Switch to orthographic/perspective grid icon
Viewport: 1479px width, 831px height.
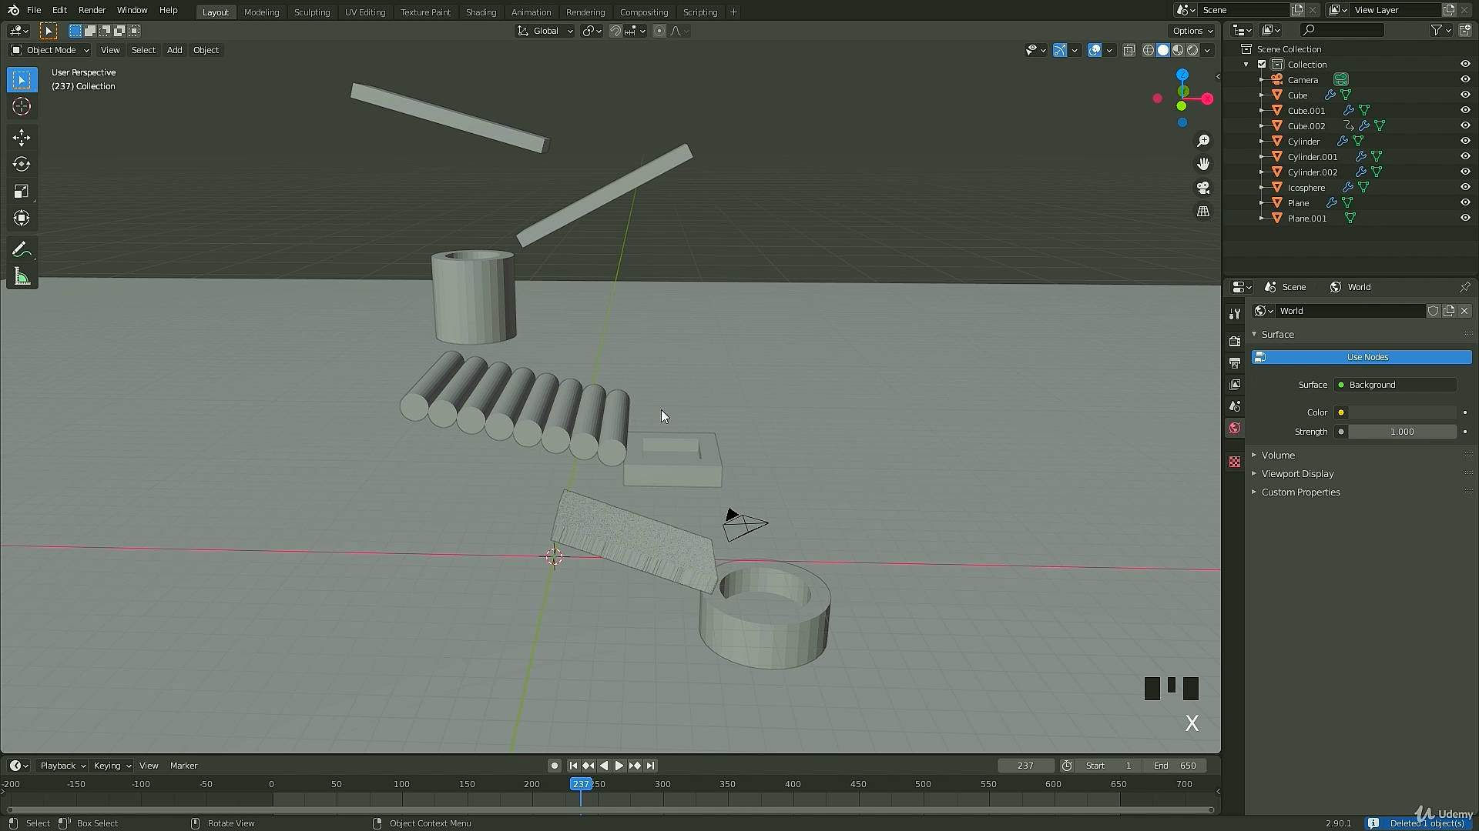pyautogui.click(x=1203, y=212)
